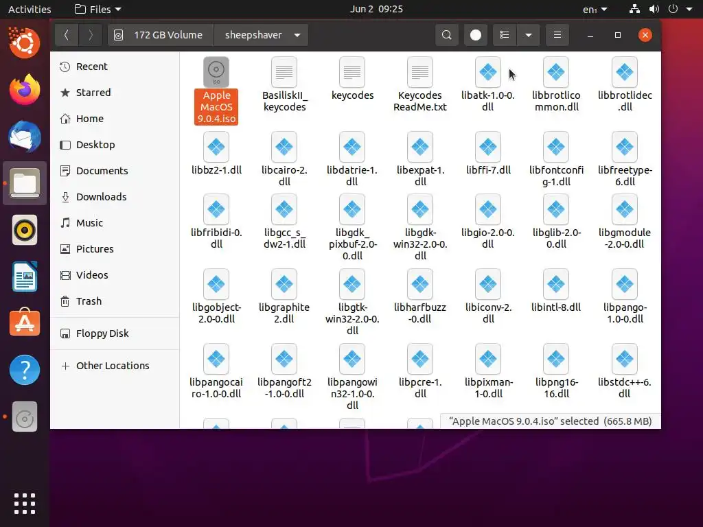The image size is (703, 527).
Task: Open Music folder in the sidebar
Action: coord(115,222)
